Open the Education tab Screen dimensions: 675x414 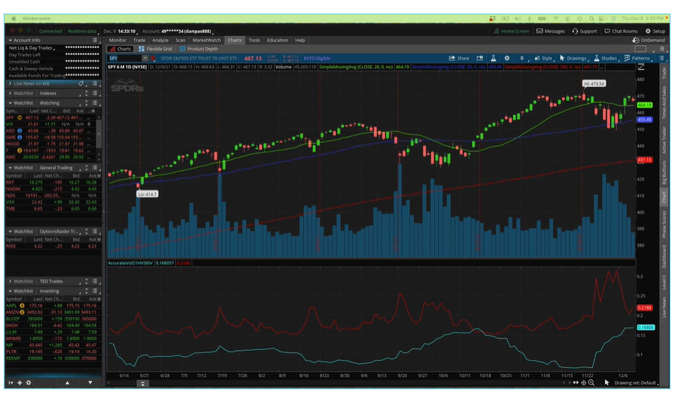click(277, 40)
